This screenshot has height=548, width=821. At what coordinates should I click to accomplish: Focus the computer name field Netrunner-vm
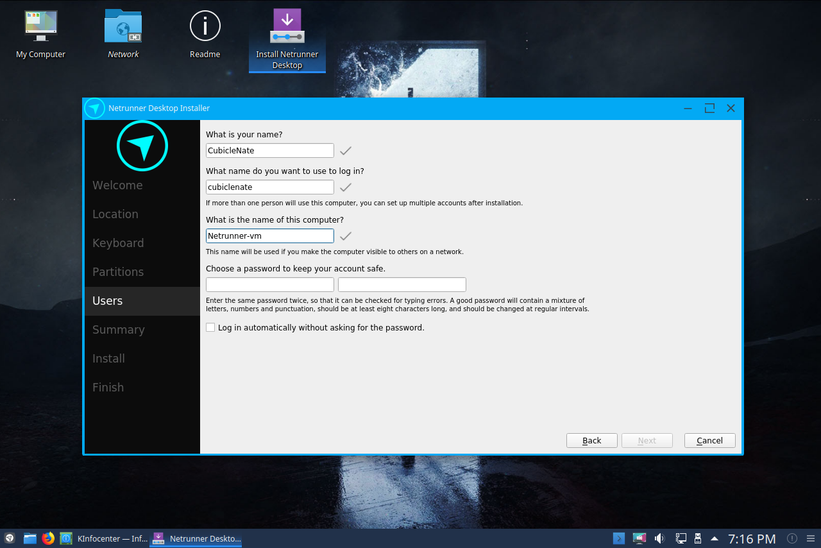[x=270, y=235]
